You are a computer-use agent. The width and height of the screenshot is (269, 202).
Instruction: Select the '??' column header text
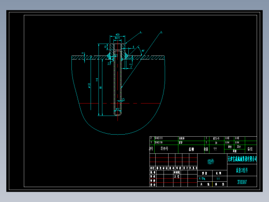click(215, 149)
